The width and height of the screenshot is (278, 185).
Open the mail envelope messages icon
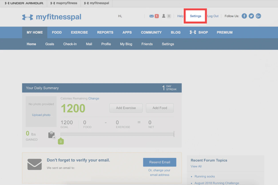(x=151, y=16)
